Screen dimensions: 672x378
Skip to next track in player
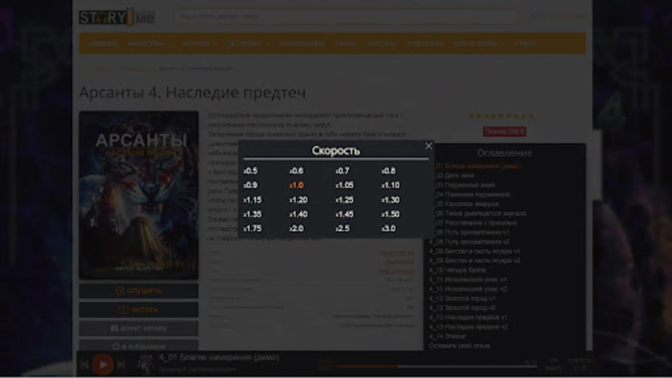(x=121, y=365)
